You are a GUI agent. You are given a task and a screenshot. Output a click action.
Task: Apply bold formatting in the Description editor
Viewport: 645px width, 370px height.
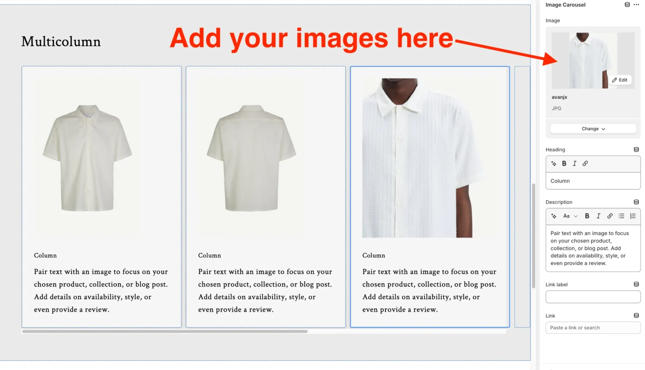tap(587, 216)
